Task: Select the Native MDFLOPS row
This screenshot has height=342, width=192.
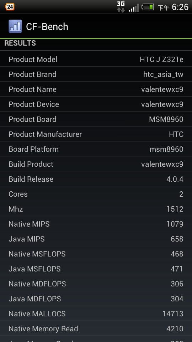Action: (96, 284)
